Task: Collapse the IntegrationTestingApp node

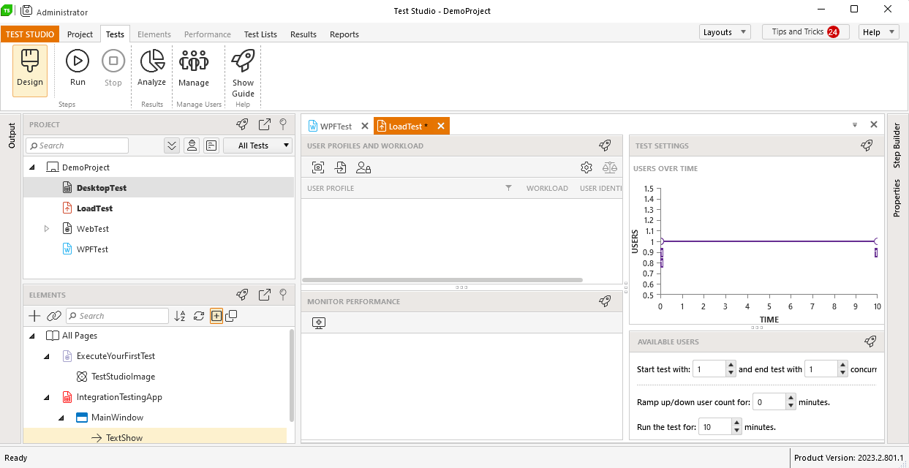Action: (47, 397)
